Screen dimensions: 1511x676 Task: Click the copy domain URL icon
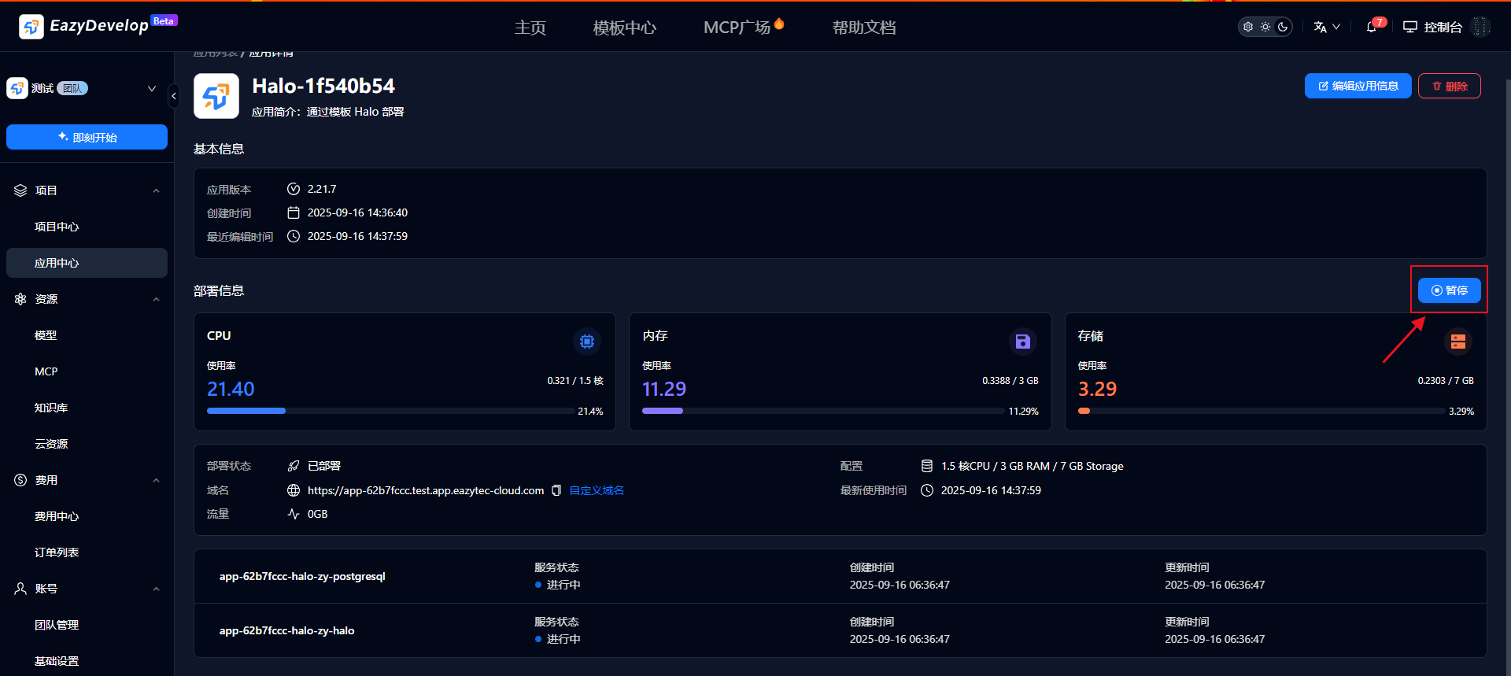tap(556, 490)
